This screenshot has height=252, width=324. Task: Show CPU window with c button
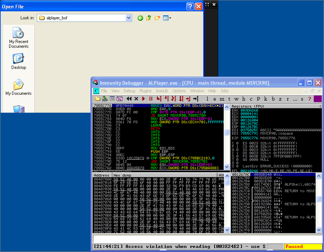click(x=251, y=99)
